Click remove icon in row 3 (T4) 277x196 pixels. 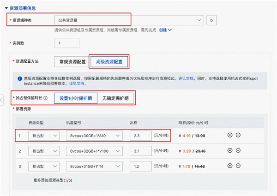[x=238, y=166]
